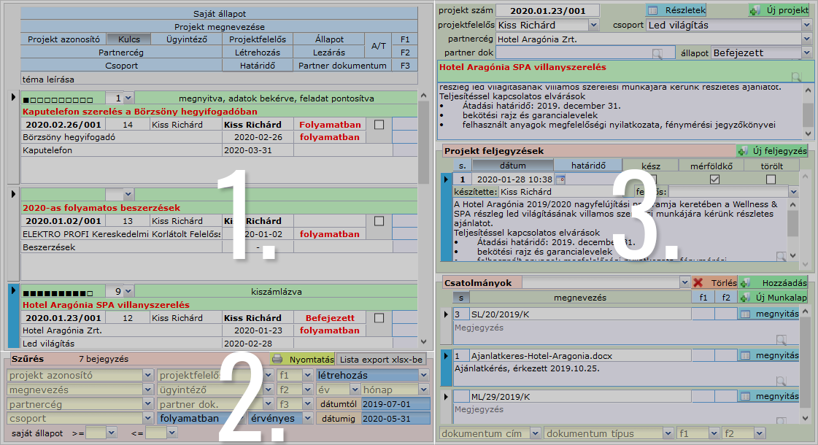Tick checkbox in Kaputelefon szerelés project row
Screen dimensions: 818x445
point(378,125)
